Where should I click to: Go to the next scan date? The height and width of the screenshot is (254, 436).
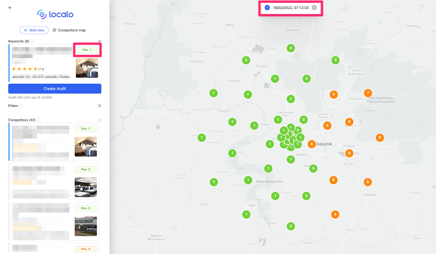314,8
